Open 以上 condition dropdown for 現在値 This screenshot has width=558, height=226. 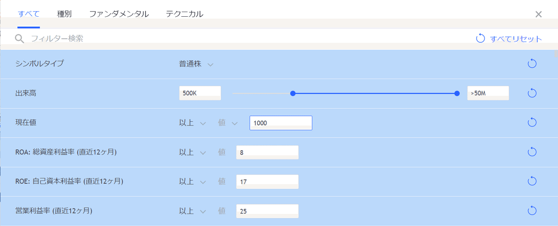pyautogui.click(x=192, y=123)
